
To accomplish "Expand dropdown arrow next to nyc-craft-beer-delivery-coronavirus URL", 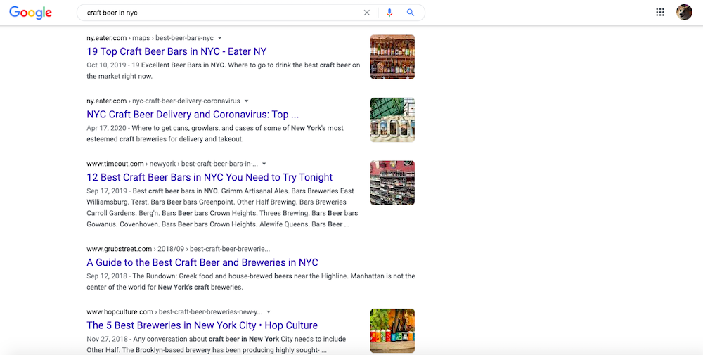I will click(246, 101).
